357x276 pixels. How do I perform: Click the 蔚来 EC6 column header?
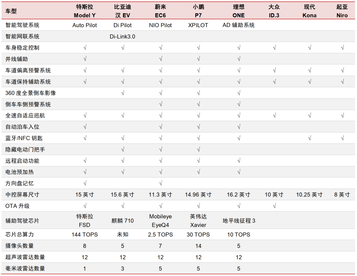[160, 11]
